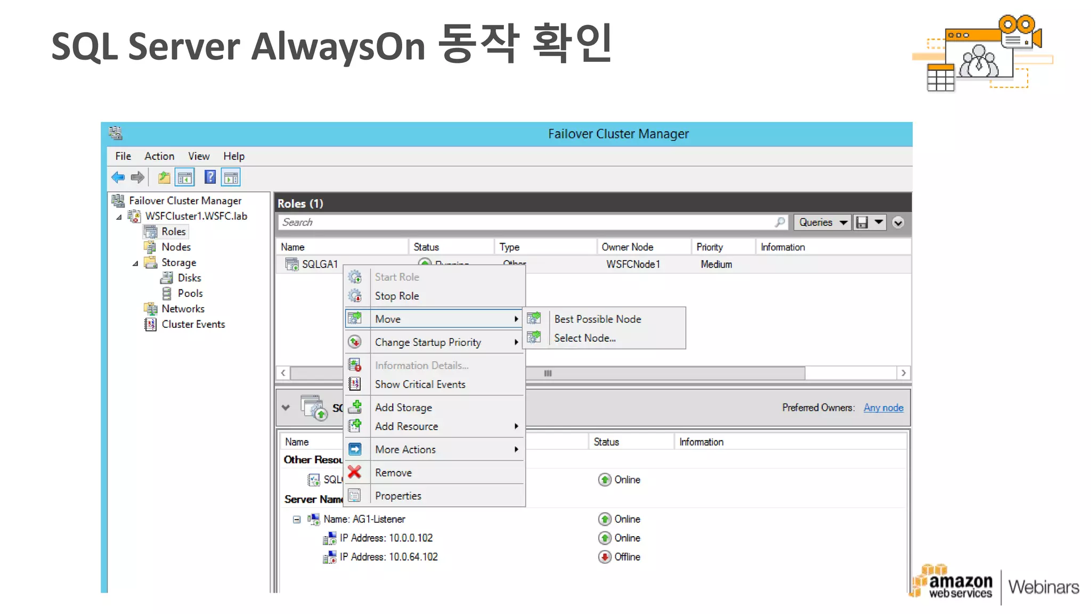Click the Back arrow toolbar icon

point(118,177)
